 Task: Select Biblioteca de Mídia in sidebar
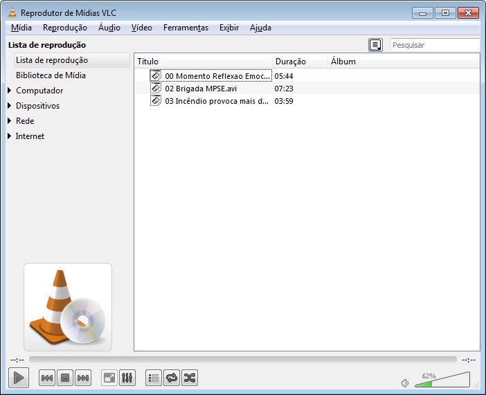click(x=51, y=75)
